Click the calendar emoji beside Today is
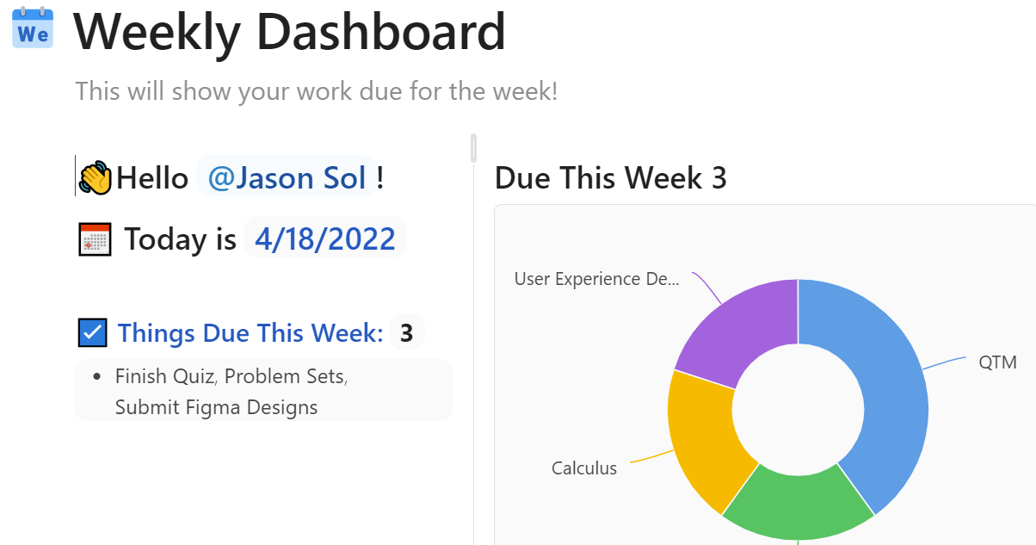The width and height of the screenshot is (1036, 545). coord(95,238)
